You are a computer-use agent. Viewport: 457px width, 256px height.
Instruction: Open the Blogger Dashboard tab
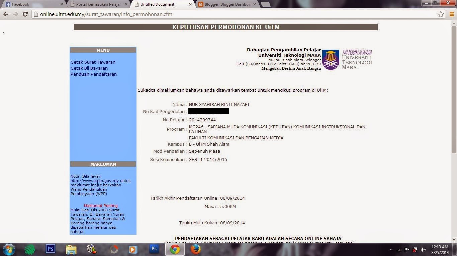pyautogui.click(x=227, y=4)
